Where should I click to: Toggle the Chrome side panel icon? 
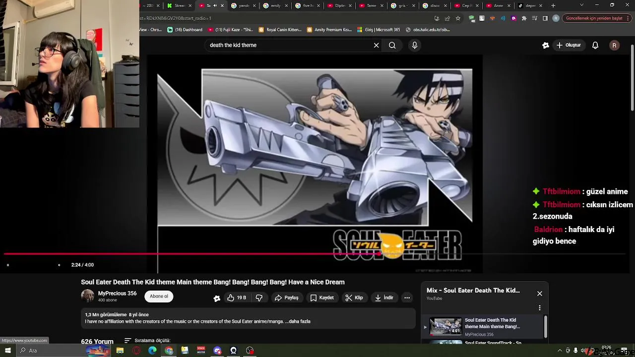(x=545, y=18)
